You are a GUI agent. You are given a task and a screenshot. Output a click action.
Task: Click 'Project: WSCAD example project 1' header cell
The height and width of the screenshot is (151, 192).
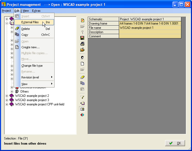(150, 19)
